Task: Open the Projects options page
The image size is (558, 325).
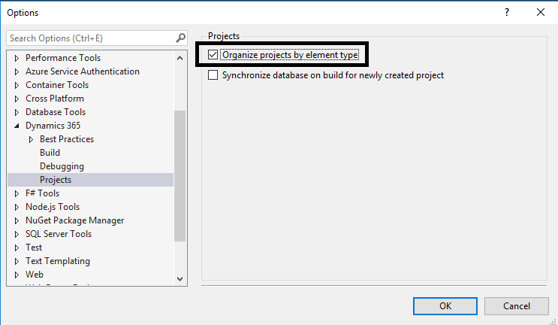Action: (x=56, y=180)
